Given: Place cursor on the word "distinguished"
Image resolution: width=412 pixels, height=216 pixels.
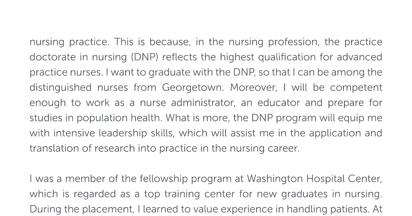Looking at the screenshot, I should (x=60, y=88).
